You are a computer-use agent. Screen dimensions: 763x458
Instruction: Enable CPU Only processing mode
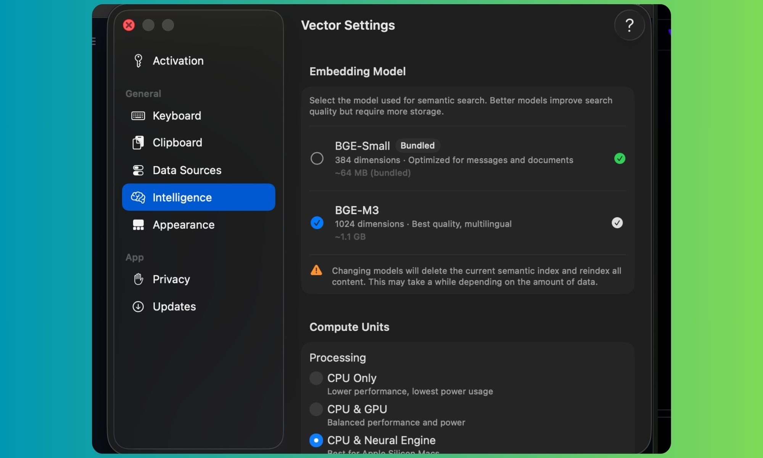[x=316, y=378]
